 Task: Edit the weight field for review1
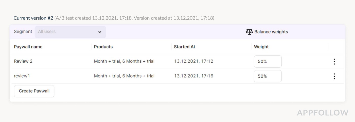pyautogui.click(x=268, y=76)
